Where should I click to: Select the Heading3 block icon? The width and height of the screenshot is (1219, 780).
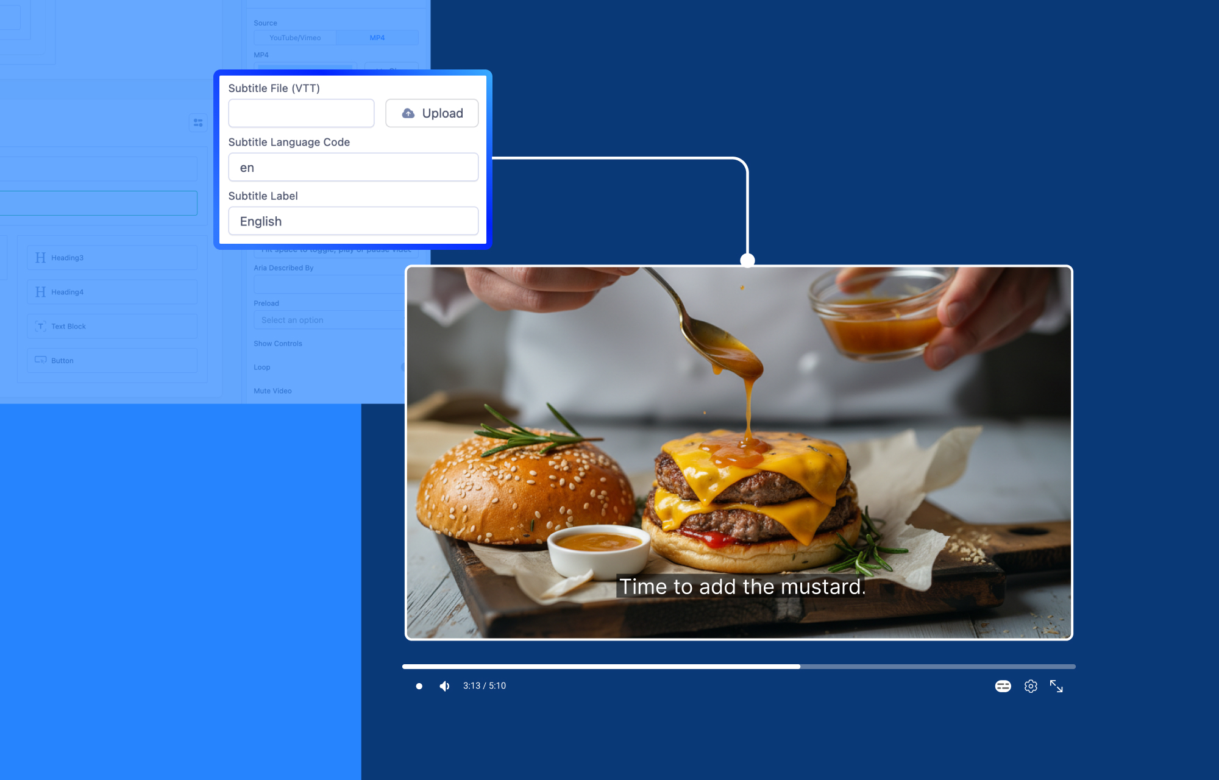click(41, 258)
